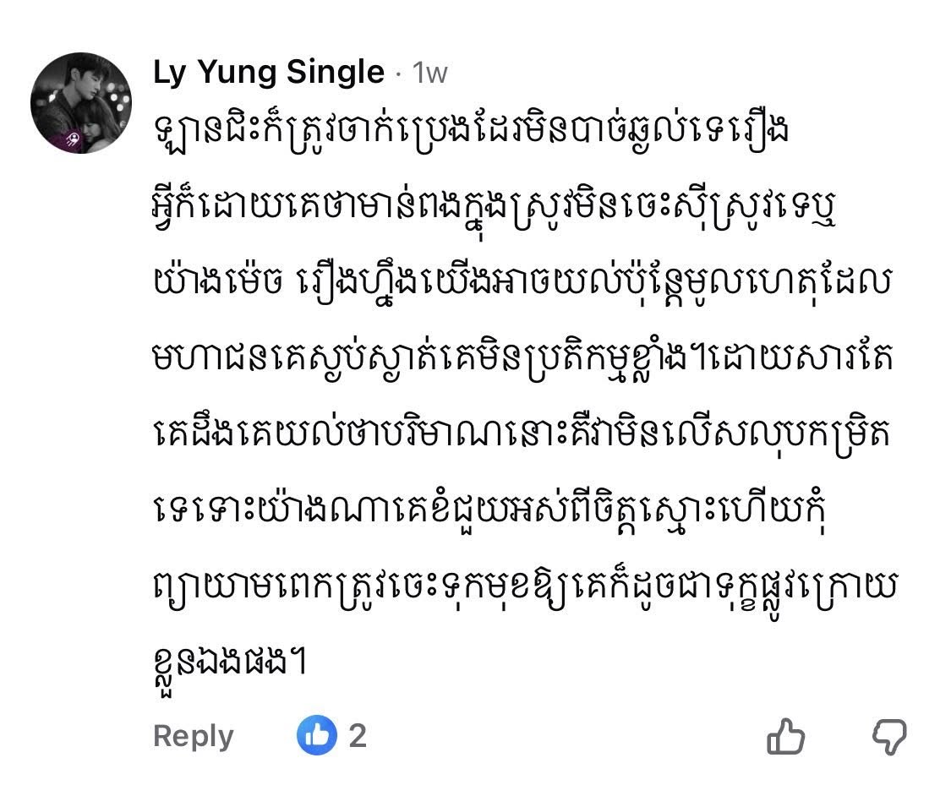
Task: Open Ly Yung Single's profile picture
Action: tap(81, 103)
